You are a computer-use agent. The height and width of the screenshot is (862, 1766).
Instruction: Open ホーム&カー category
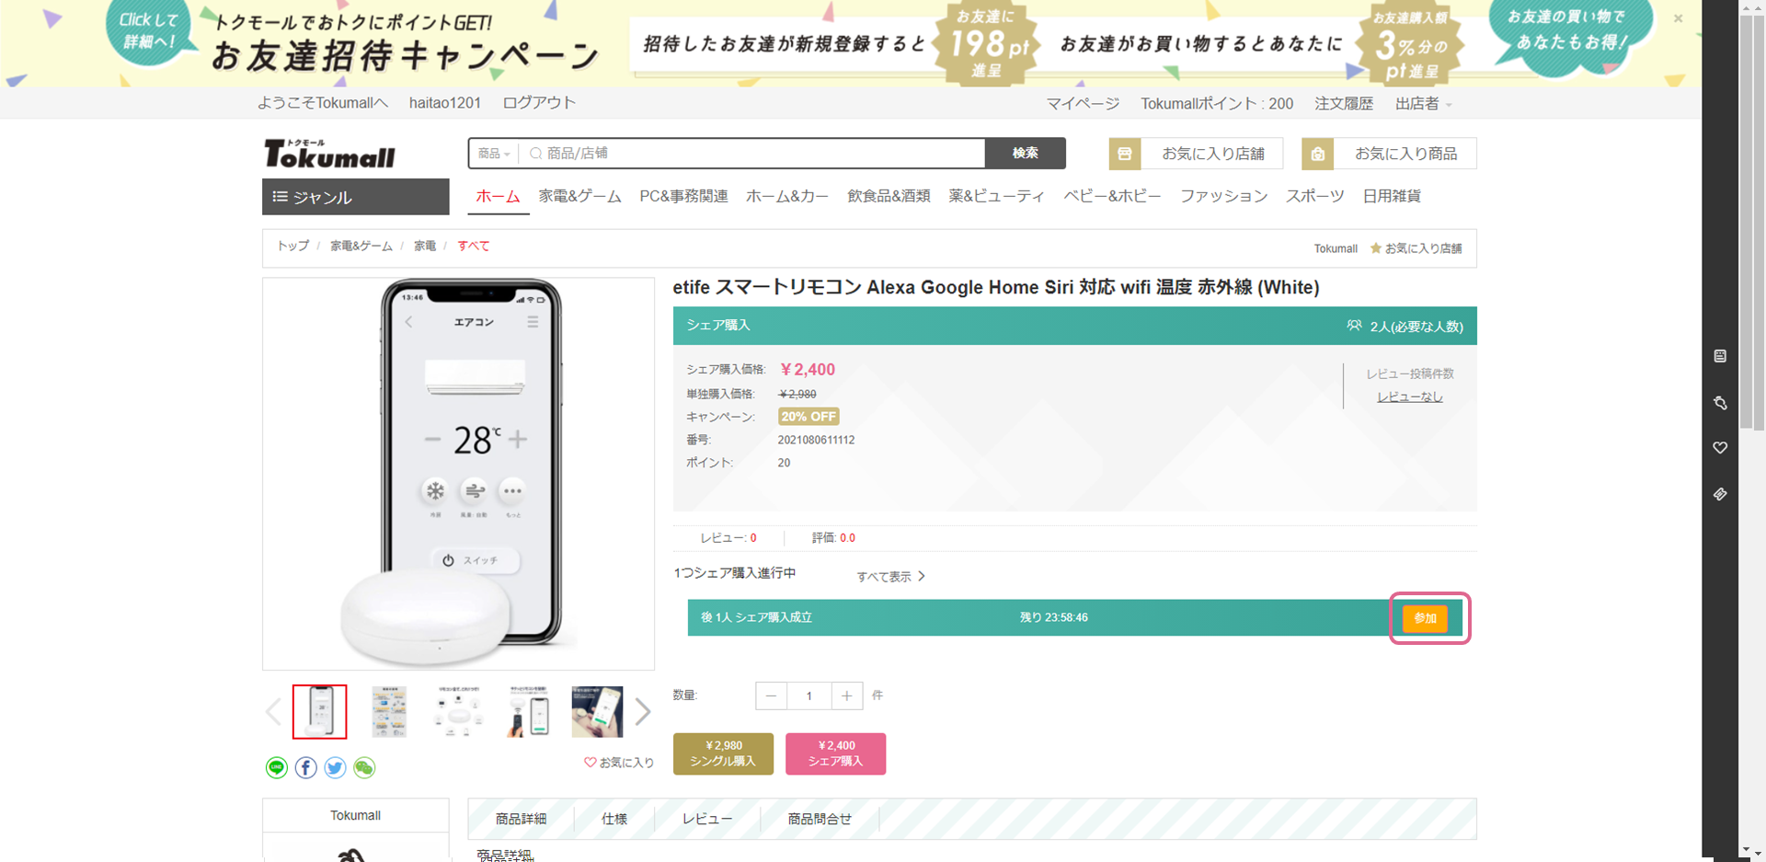(x=787, y=196)
